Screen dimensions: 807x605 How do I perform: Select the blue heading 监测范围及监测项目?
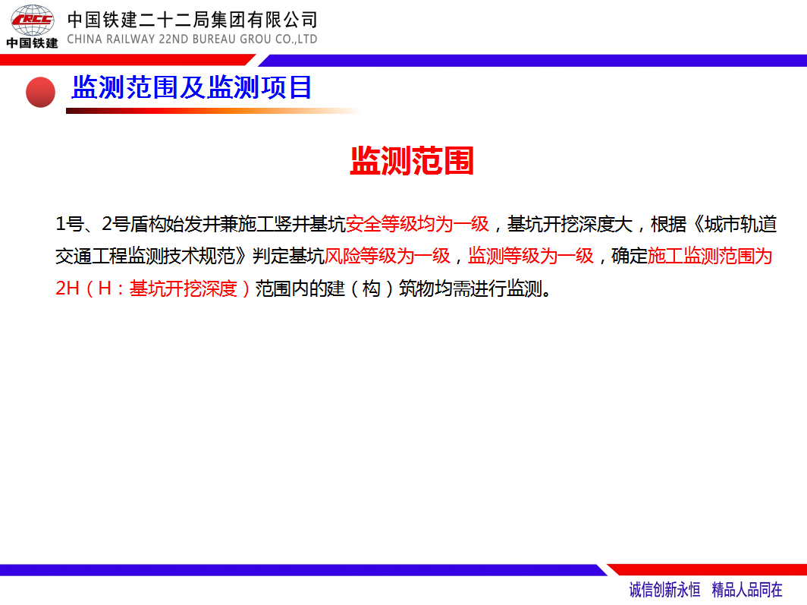coord(191,87)
